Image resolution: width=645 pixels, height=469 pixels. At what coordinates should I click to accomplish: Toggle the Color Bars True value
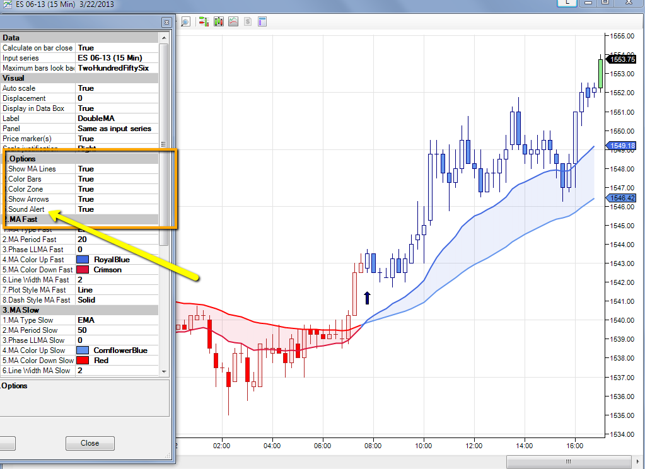[117, 179]
